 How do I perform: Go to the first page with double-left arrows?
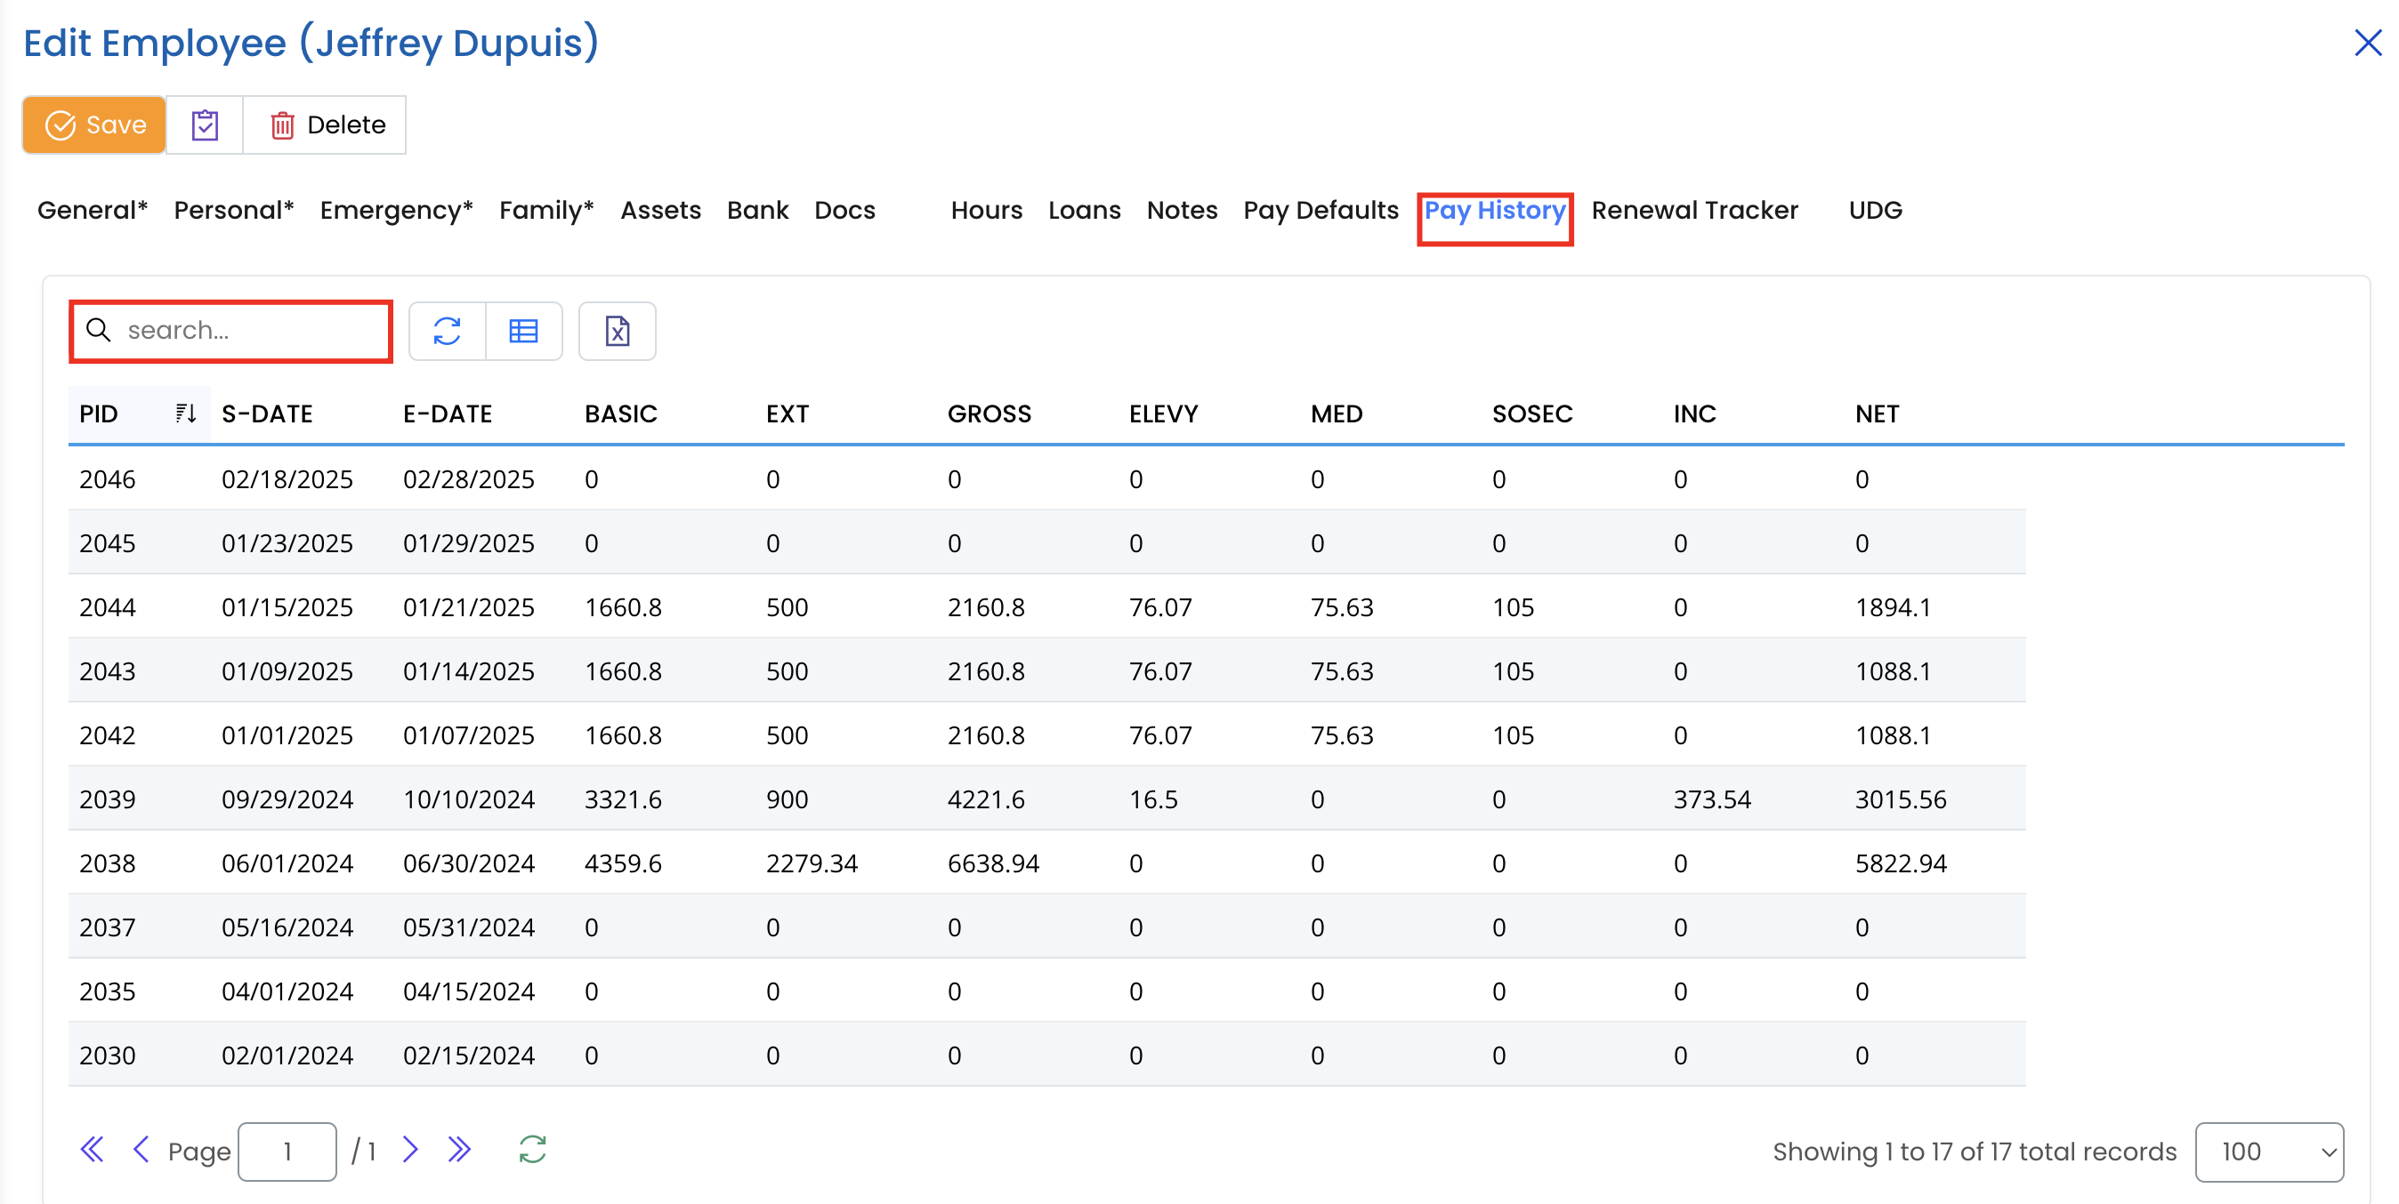92,1150
